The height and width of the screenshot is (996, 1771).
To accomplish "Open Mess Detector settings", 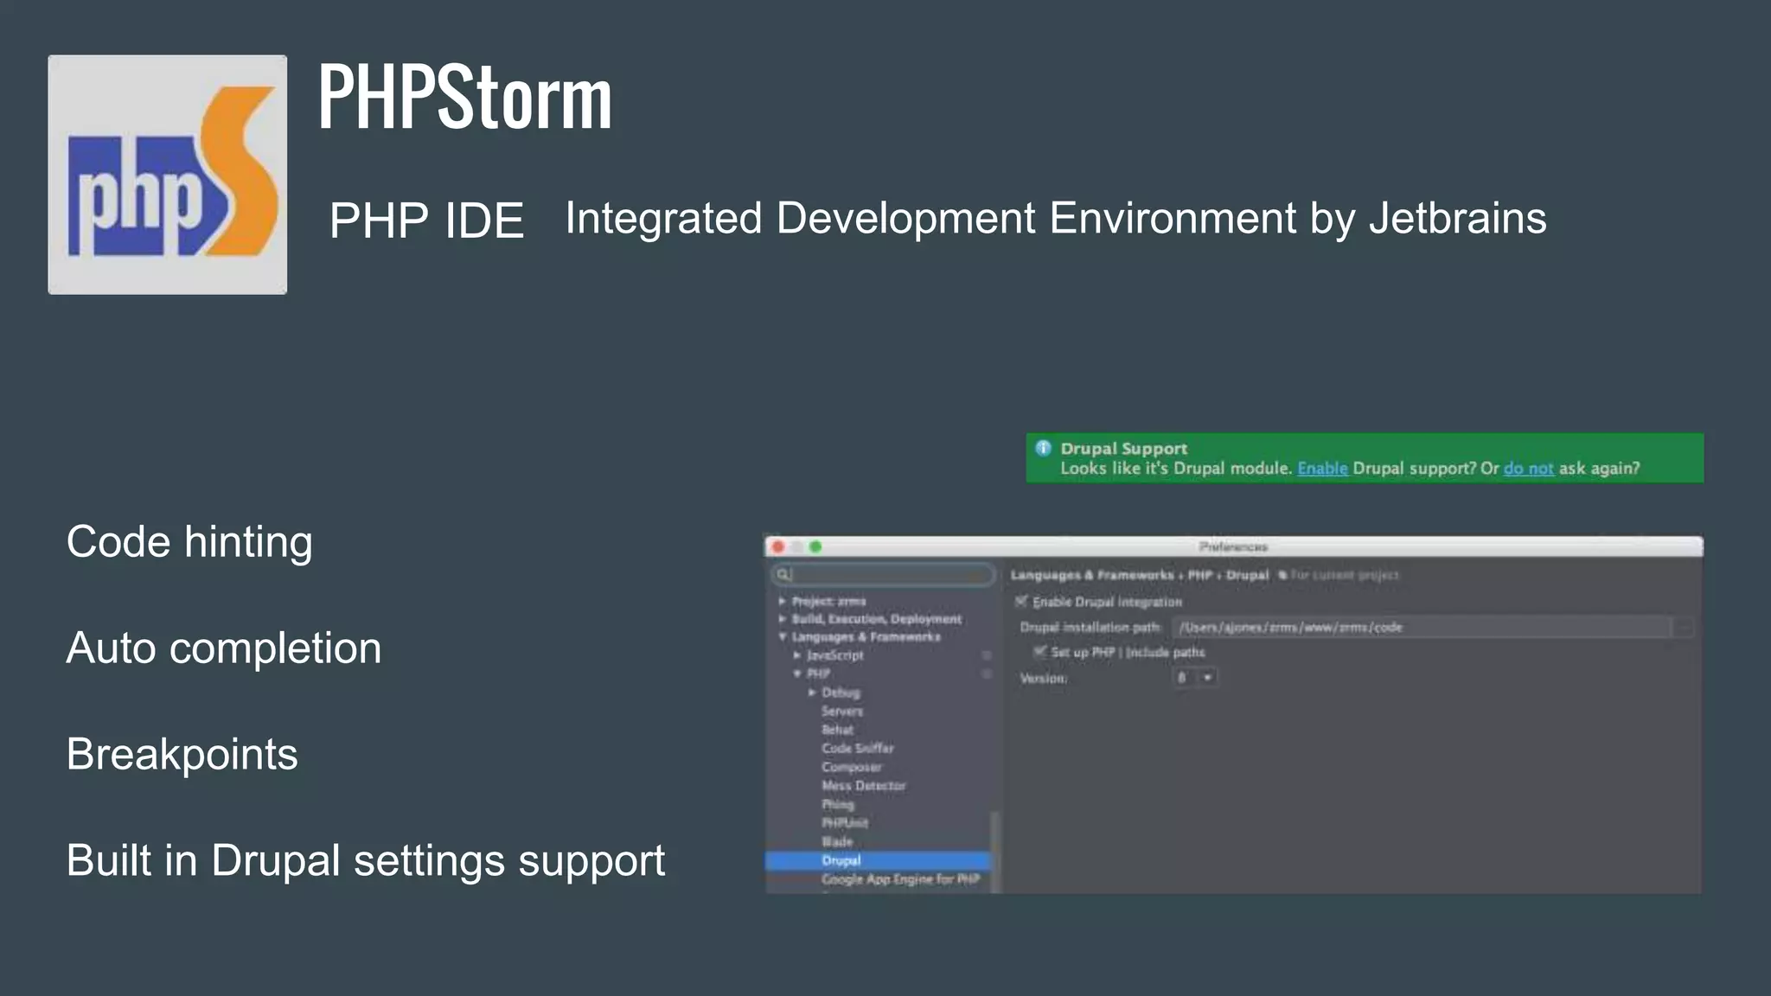I will pos(864,786).
